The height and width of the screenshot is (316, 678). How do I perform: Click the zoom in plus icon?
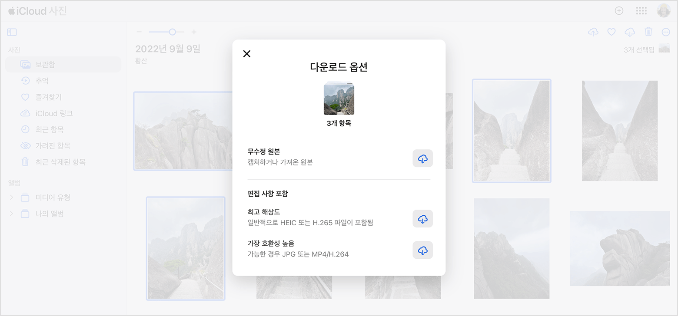pyautogui.click(x=194, y=32)
